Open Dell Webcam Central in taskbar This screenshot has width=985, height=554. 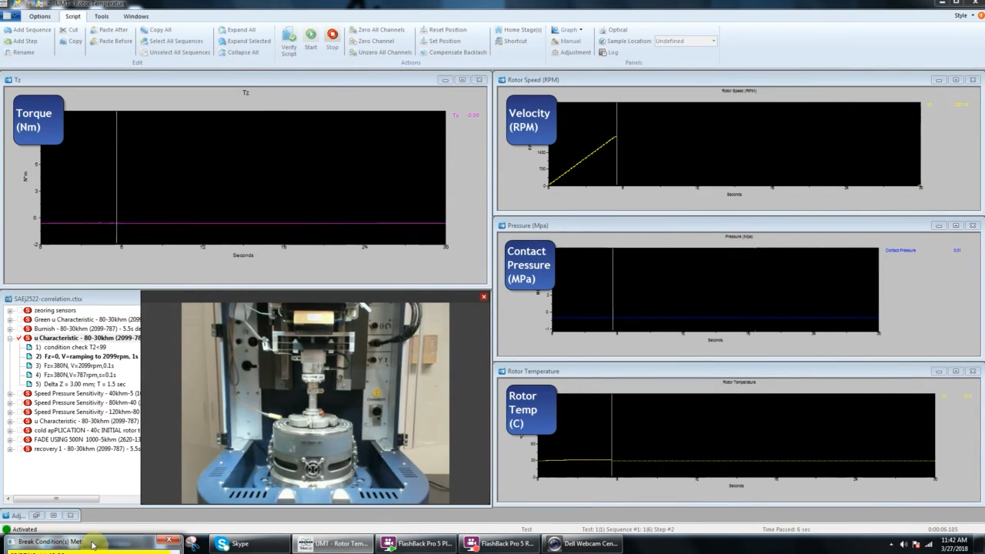click(x=583, y=544)
